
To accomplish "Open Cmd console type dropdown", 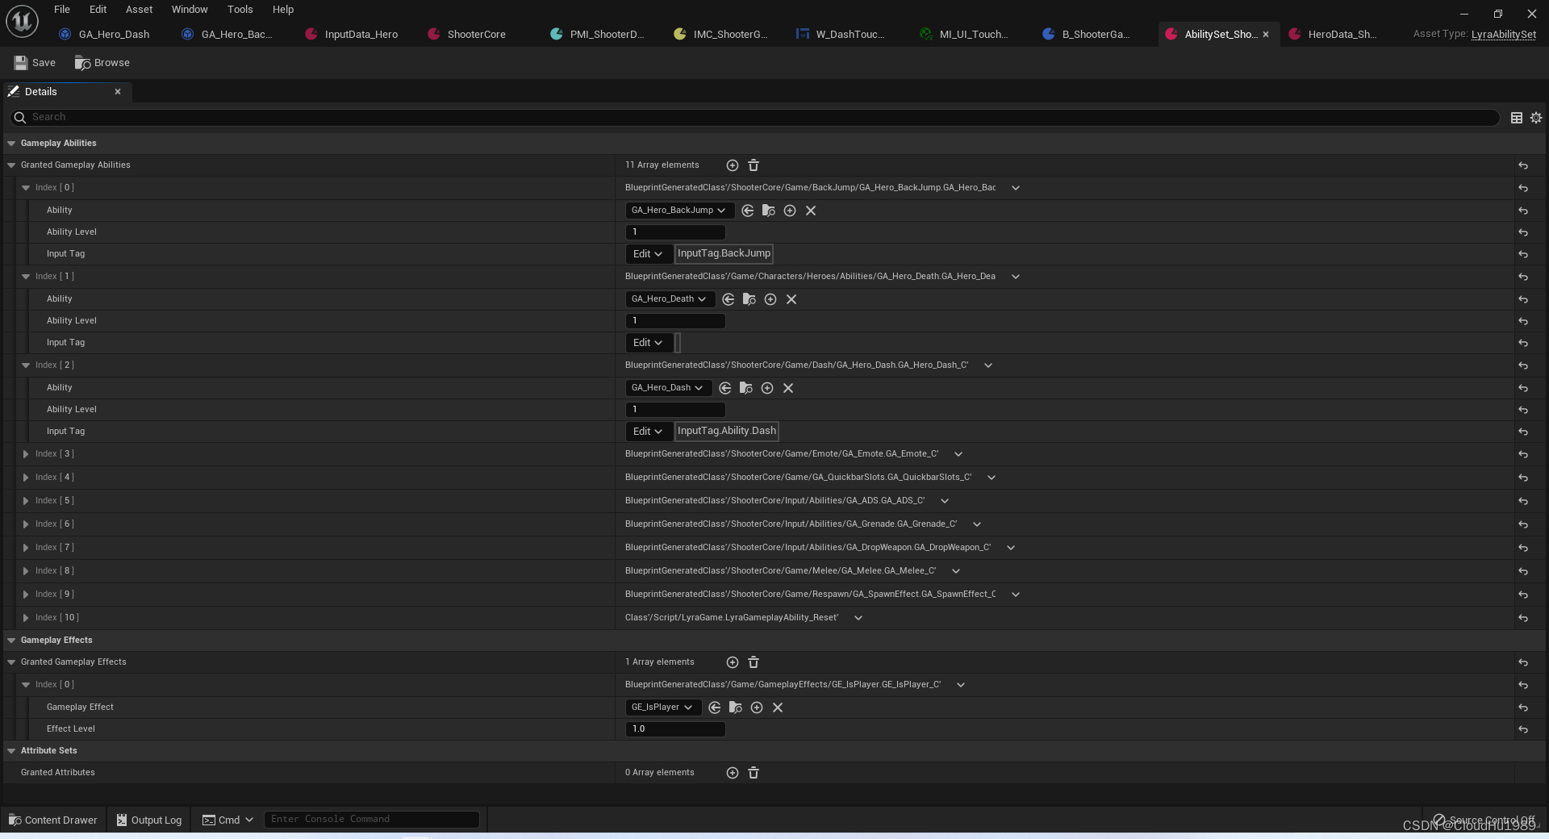I will [x=228, y=820].
